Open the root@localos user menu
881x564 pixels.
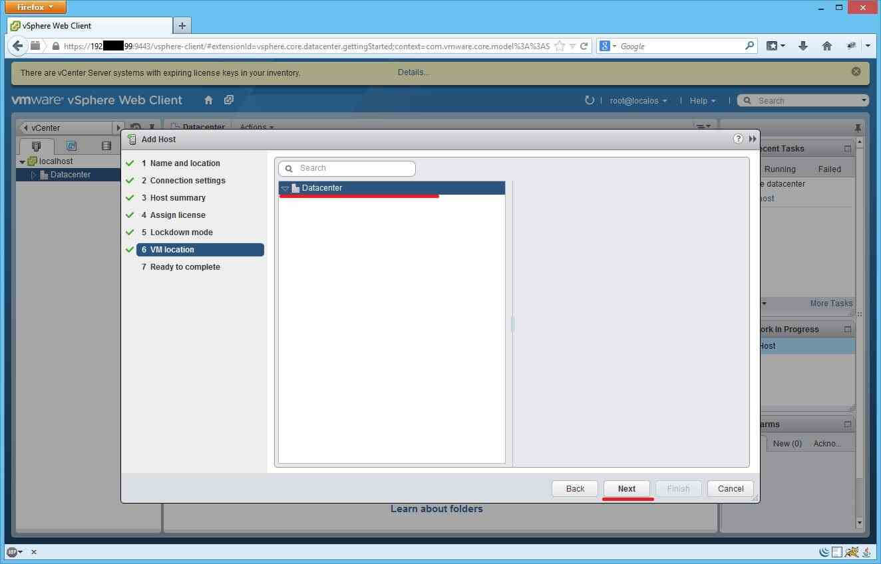[638, 101]
